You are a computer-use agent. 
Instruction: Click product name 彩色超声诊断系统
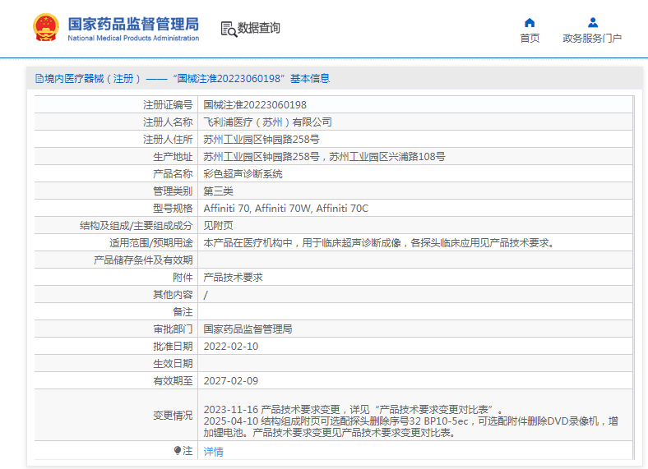(x=243, y=174)
